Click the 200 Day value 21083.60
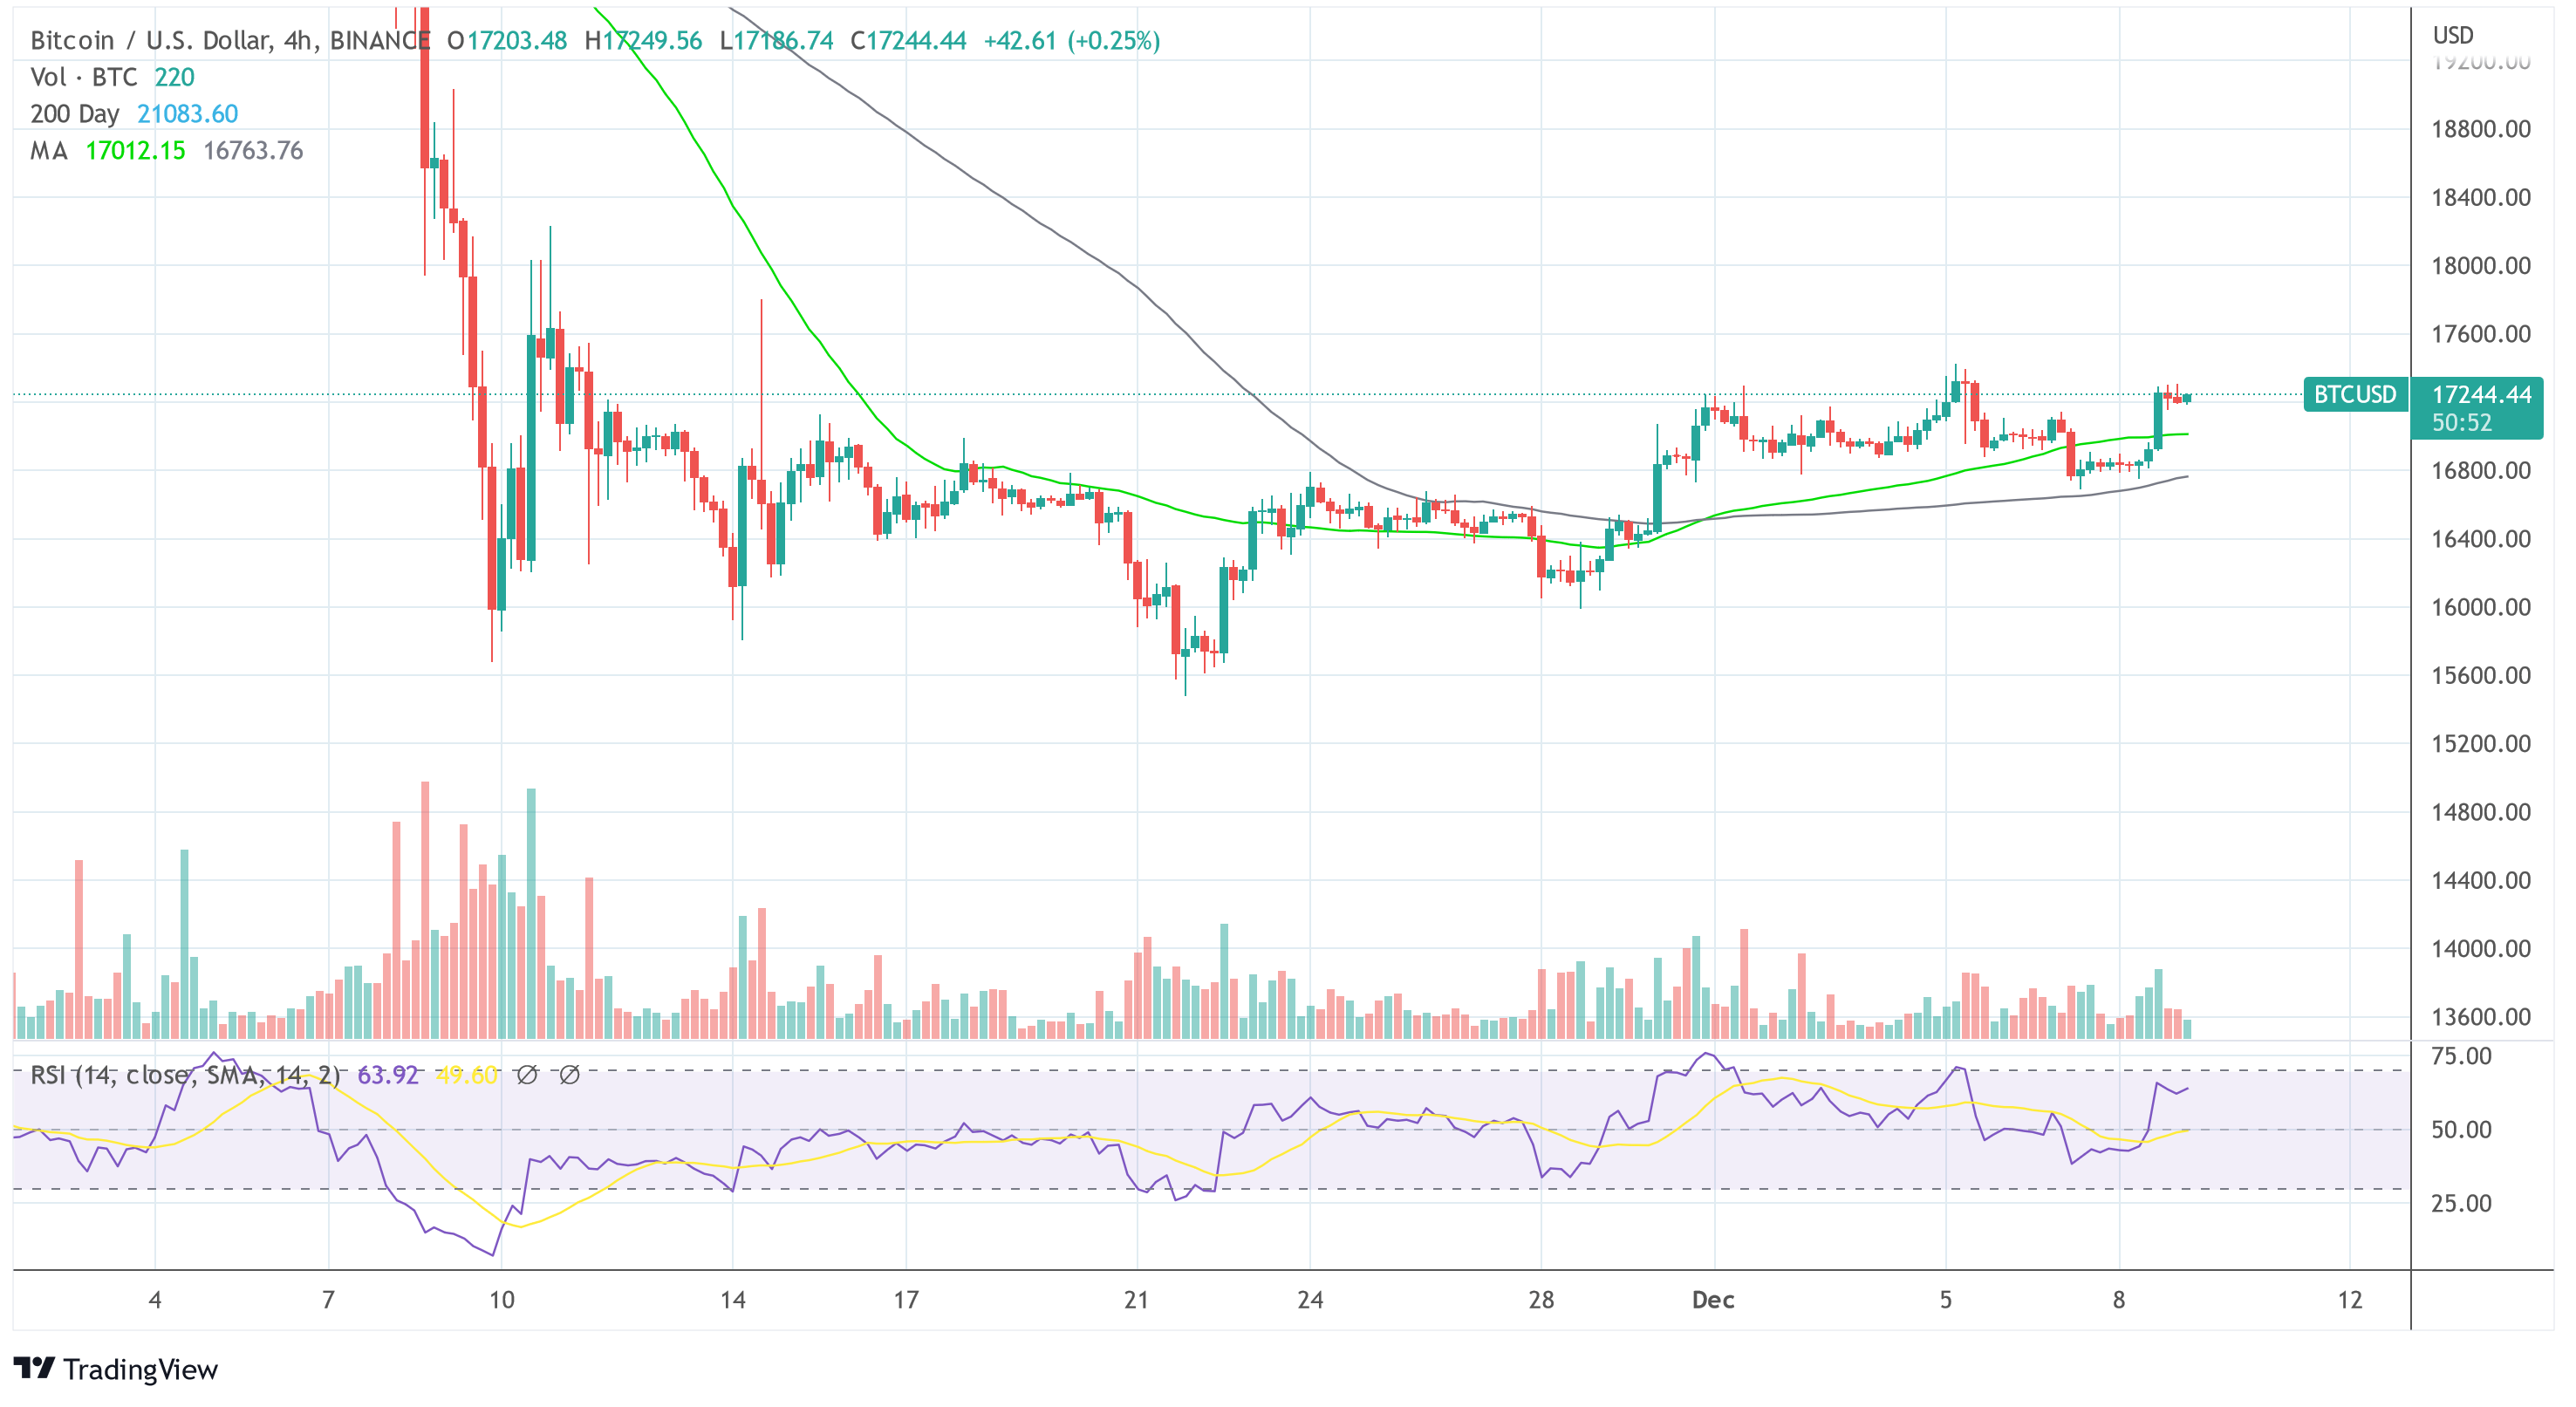This screenshot has width=2576, height=1407. tap(188, 114)
